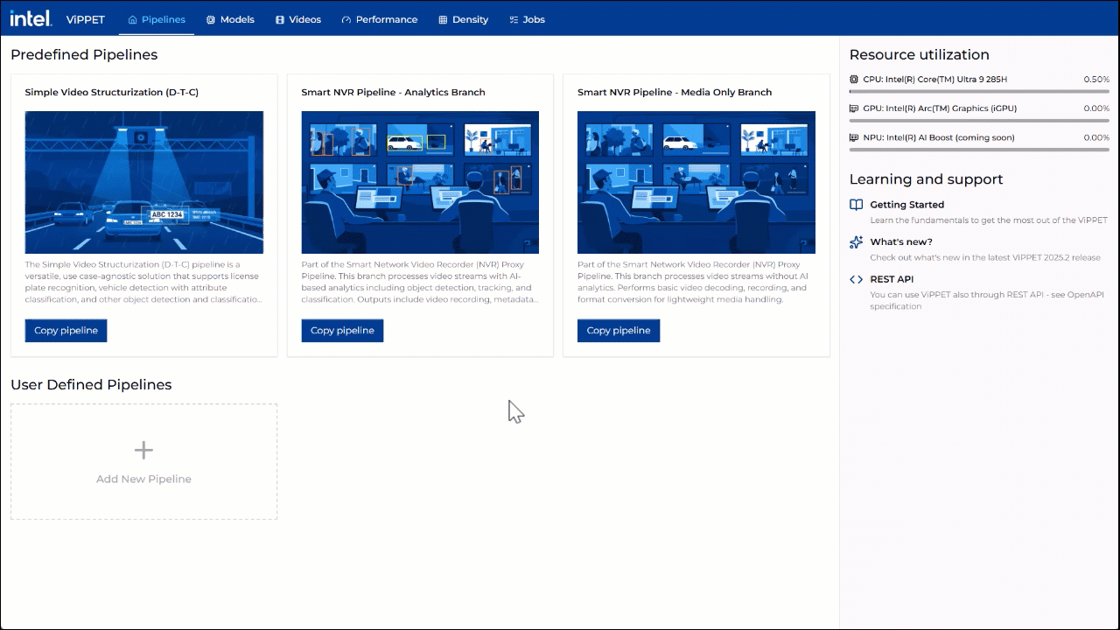Screen dimensions: 1120x630
Task: Click the sparkle icon next to What's new
Action: click(855, 242)
